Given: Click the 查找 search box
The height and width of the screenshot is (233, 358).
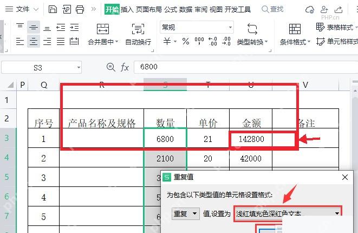Looking at the screenshot, I should [272, 9].
